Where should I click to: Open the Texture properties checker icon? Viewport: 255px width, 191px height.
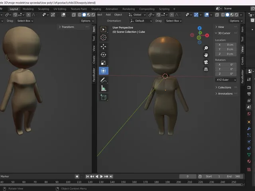click(x=249, y=170)
